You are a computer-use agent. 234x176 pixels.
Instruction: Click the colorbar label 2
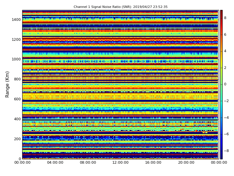click(x=225, y=68)
